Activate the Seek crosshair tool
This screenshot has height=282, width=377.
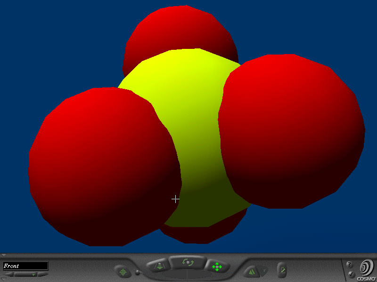pos(123,271)
